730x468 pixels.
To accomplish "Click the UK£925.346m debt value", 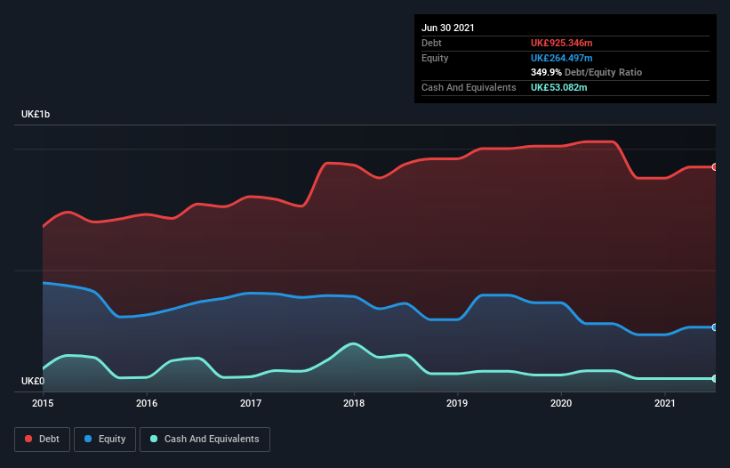I will 561,43.
